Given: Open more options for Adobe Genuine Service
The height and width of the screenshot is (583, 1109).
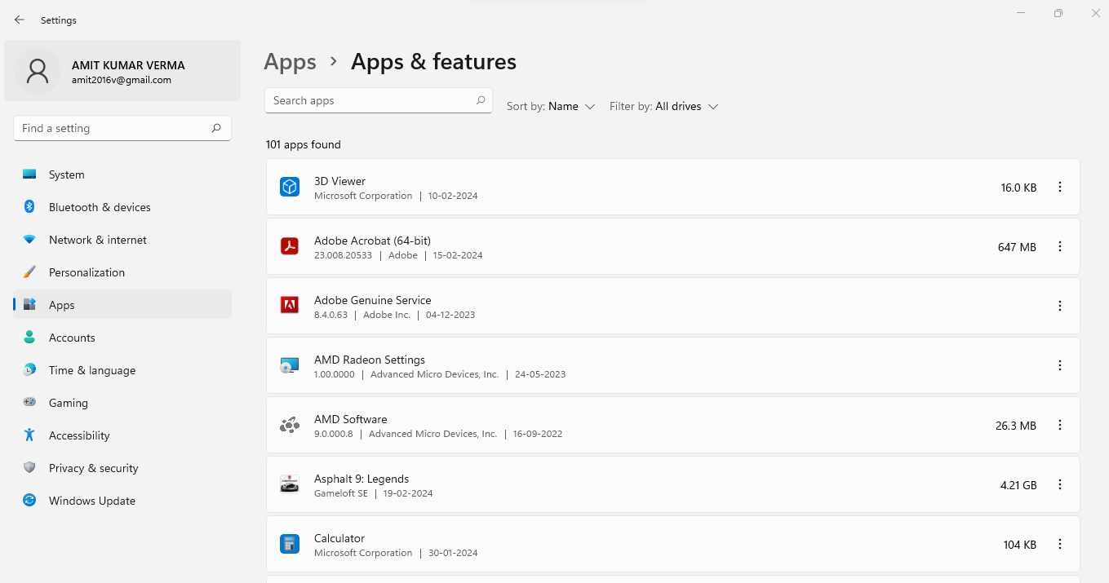Looking at the screenshot, I should tap(1060, 306).
